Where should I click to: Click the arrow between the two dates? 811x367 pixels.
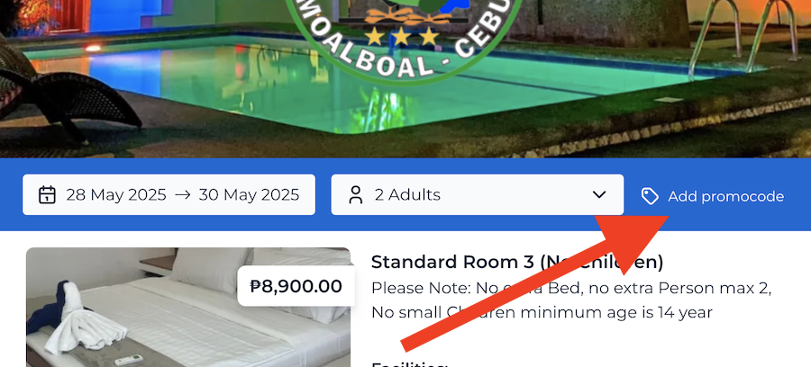tap(183, 194)
